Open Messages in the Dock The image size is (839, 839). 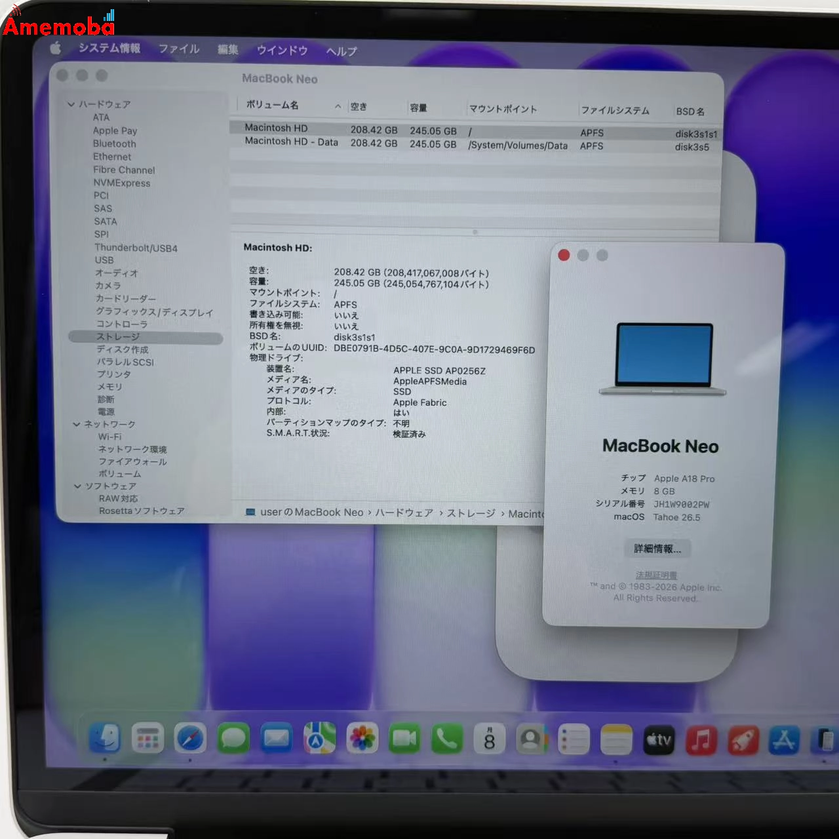[233, 739]
